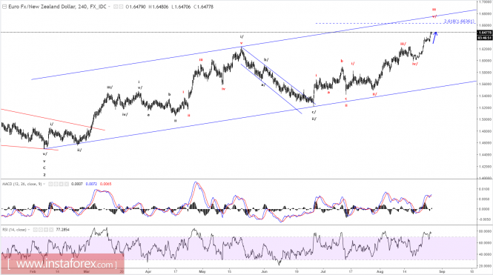Open MACD indicator format settings icon
The height and width of the screenshot is (275, 493).
(56, 184)
